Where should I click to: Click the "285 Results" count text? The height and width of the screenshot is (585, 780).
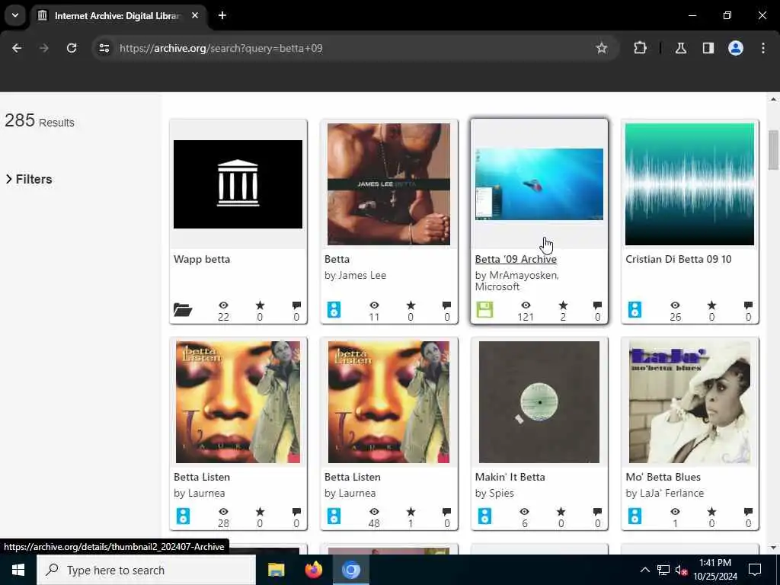pyautogui.click(x=40, y=120)
